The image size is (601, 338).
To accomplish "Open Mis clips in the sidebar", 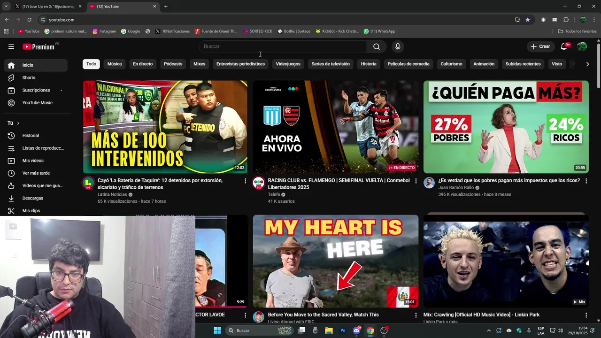I will pos(36,211).
